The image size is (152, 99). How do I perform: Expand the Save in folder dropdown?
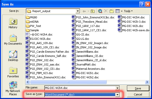(78, 11)
